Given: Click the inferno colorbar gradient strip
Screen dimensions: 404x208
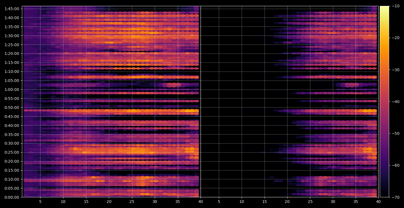Looking at the screenshot, I should point(384,102).
